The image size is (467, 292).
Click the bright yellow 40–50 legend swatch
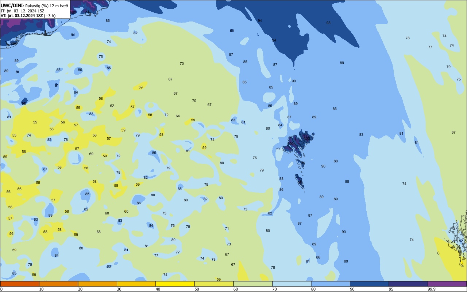coord(175,284)
